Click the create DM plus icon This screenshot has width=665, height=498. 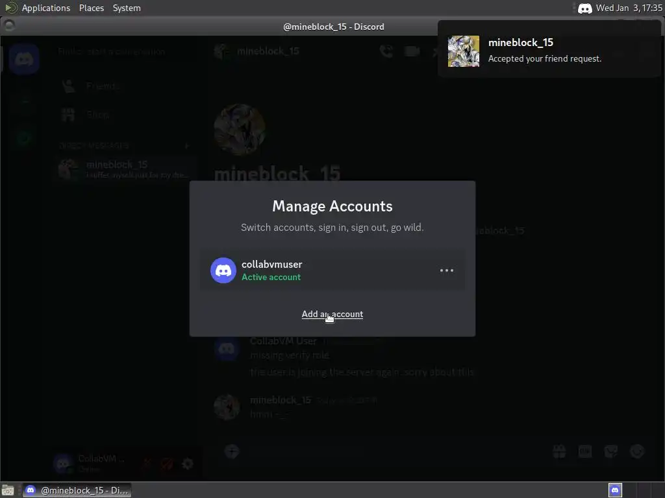[186, 146]
